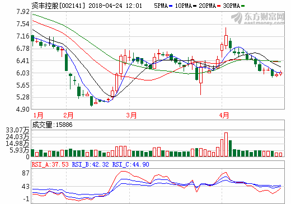Select the 4月 month marker

coord(224,116)
